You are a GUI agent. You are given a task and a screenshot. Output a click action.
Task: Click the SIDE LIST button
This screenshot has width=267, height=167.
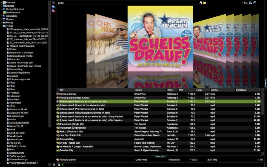point(160,156)
